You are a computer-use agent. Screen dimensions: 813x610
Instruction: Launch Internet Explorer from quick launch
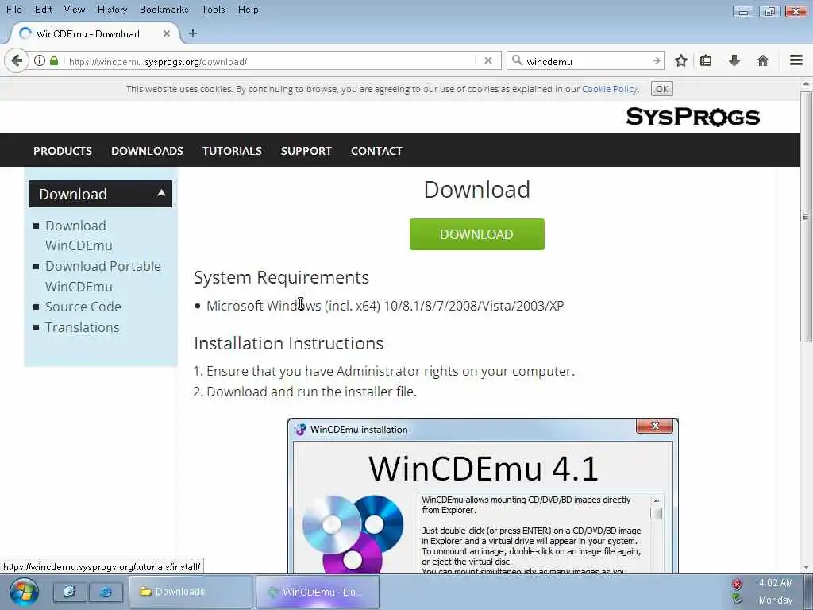coord(106,592)
